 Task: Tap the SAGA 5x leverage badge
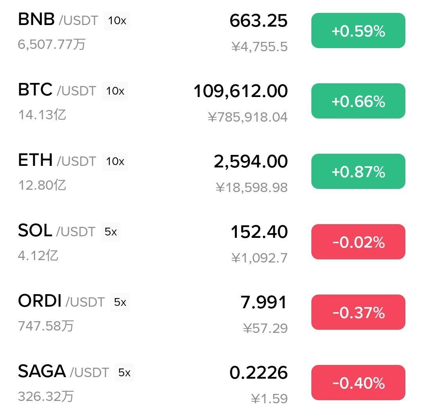coord(125,373)
